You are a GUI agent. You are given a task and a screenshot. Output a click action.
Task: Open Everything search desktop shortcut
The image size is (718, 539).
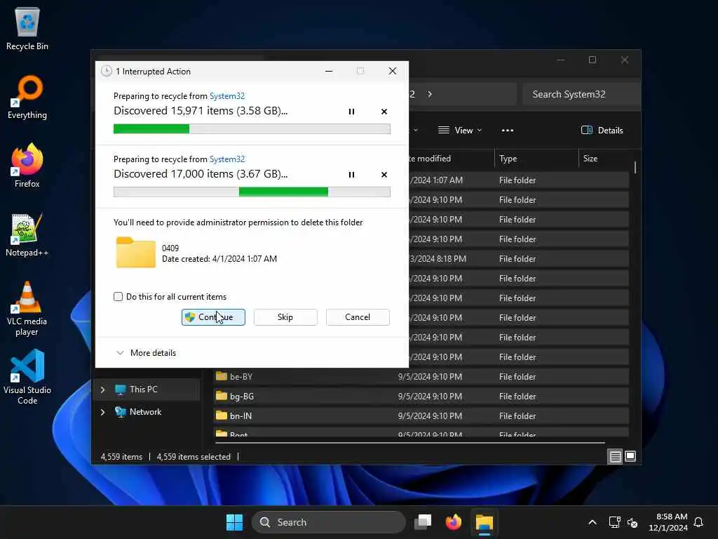point(27,98)
